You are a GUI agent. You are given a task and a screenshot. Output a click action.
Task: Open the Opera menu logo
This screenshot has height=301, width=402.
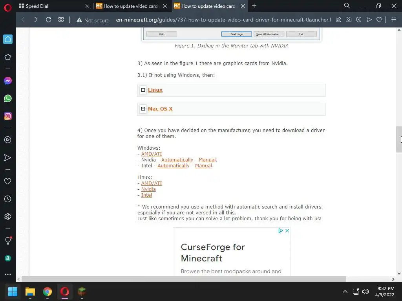click(x=8, y=8)
